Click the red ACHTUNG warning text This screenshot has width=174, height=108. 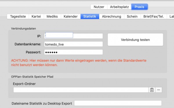click(x=79, y=63)
